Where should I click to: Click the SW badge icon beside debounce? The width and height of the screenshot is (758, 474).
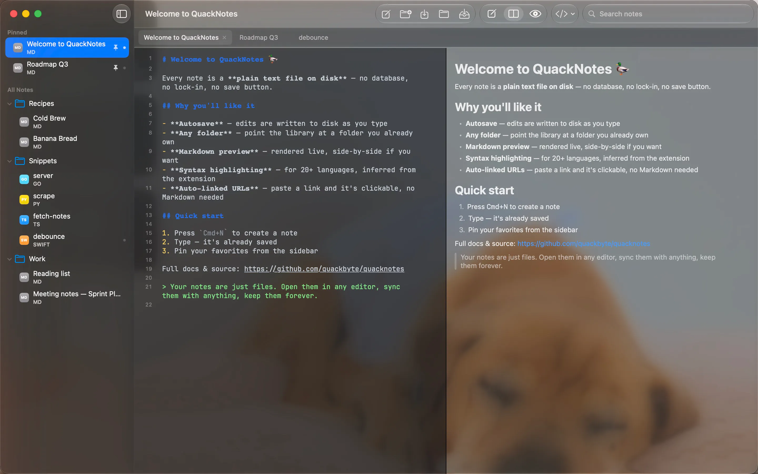(24, 240)
